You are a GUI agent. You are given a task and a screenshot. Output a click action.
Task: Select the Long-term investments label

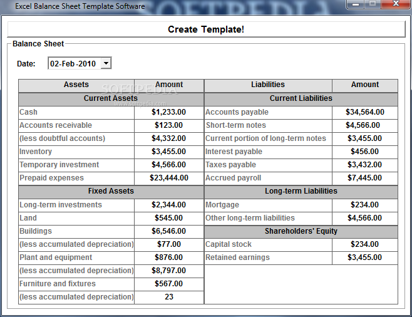(61, 205)
